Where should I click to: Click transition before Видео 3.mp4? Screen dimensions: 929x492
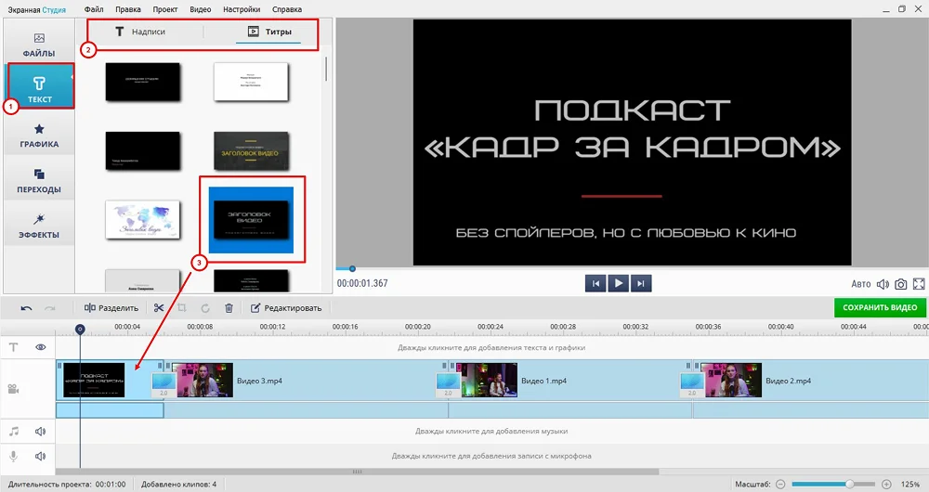(164, 385)
